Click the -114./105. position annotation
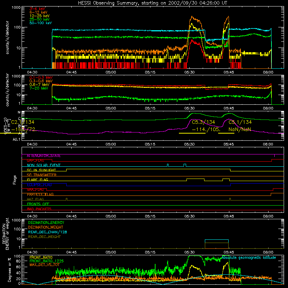The height and width of the screenshot is (288, 288). (x=206, y=130)
